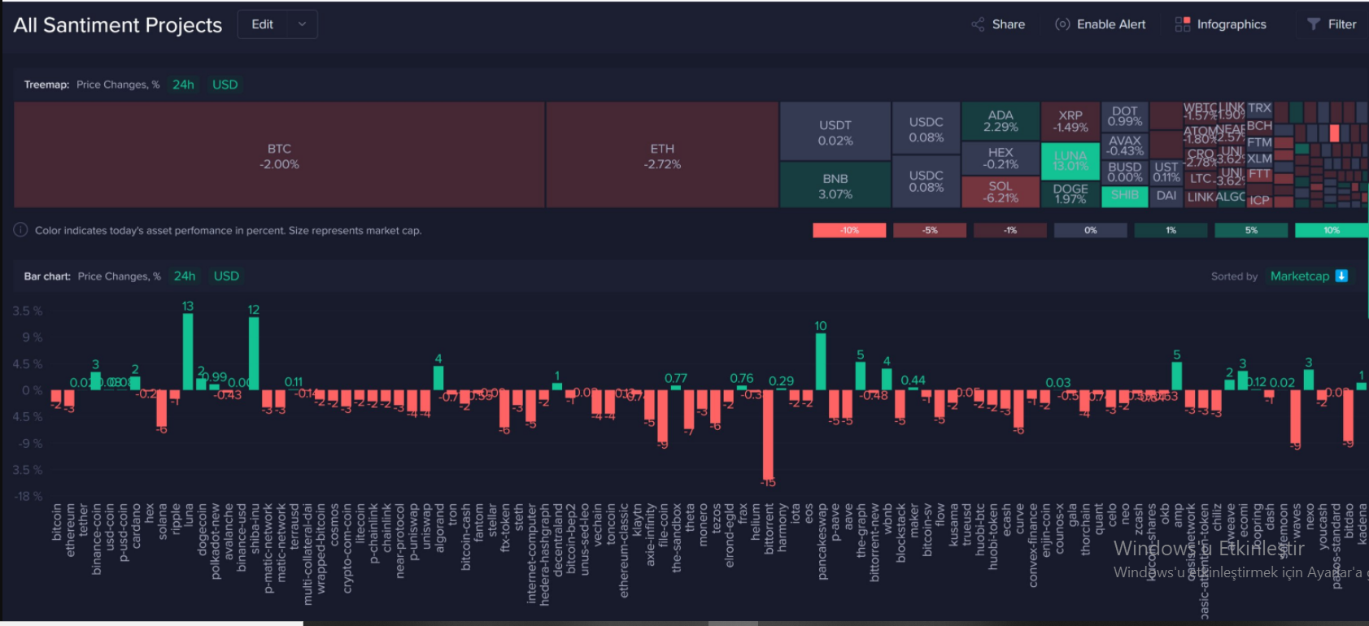Click the SHIB treemap block
The height and width of the screenshot is (626, 1369).
tap(1125, 196)
